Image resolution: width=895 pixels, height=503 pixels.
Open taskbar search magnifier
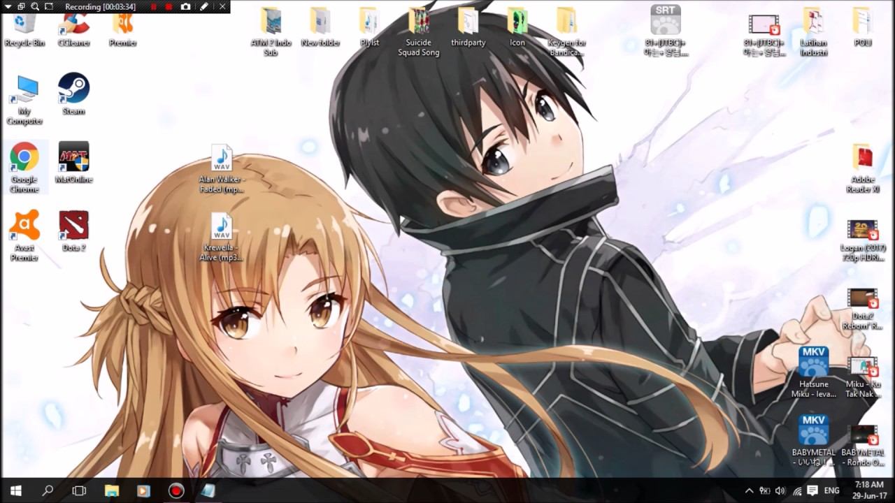pyautogui.click(x=48, y=490)
